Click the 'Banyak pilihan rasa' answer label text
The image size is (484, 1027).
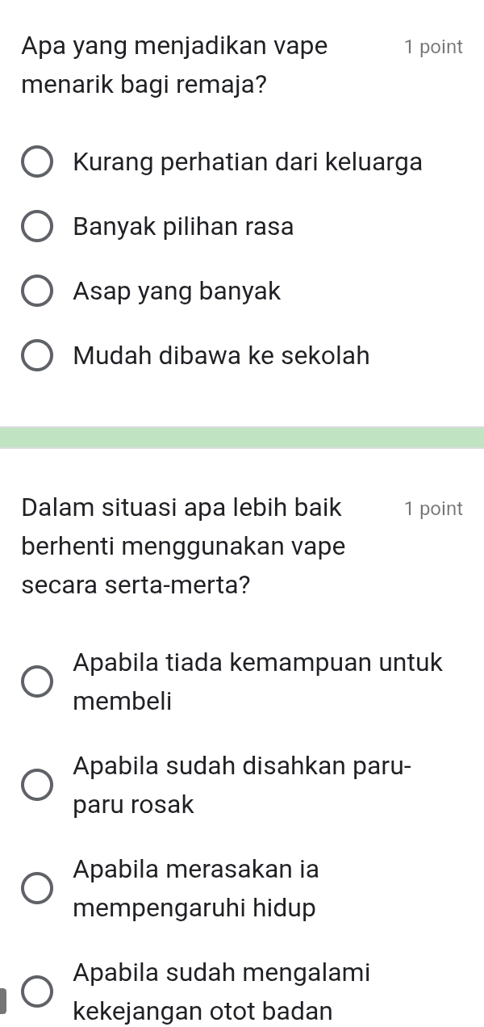(183, 227)
